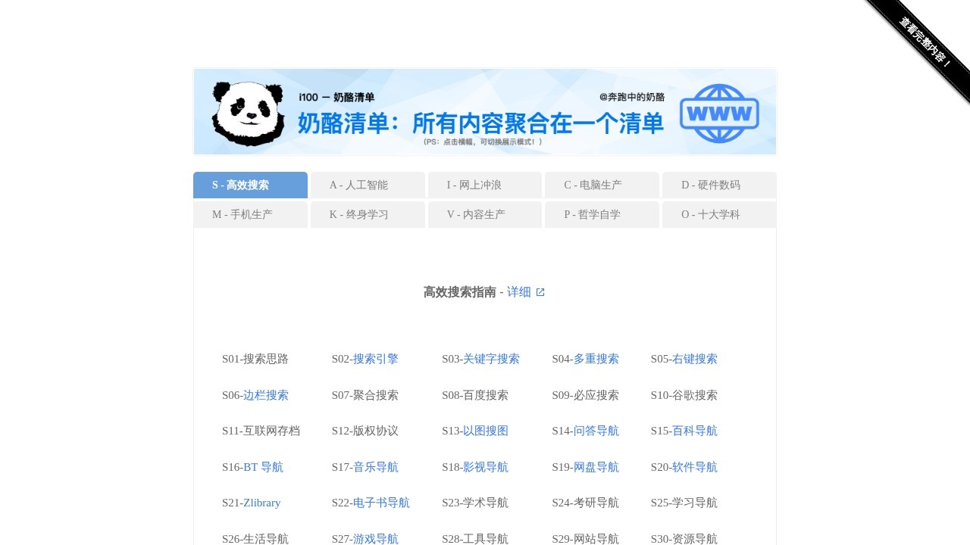Switch to the O - 十大学科 tab

(718, 214)
